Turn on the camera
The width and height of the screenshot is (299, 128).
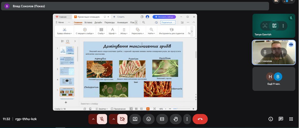122,119
